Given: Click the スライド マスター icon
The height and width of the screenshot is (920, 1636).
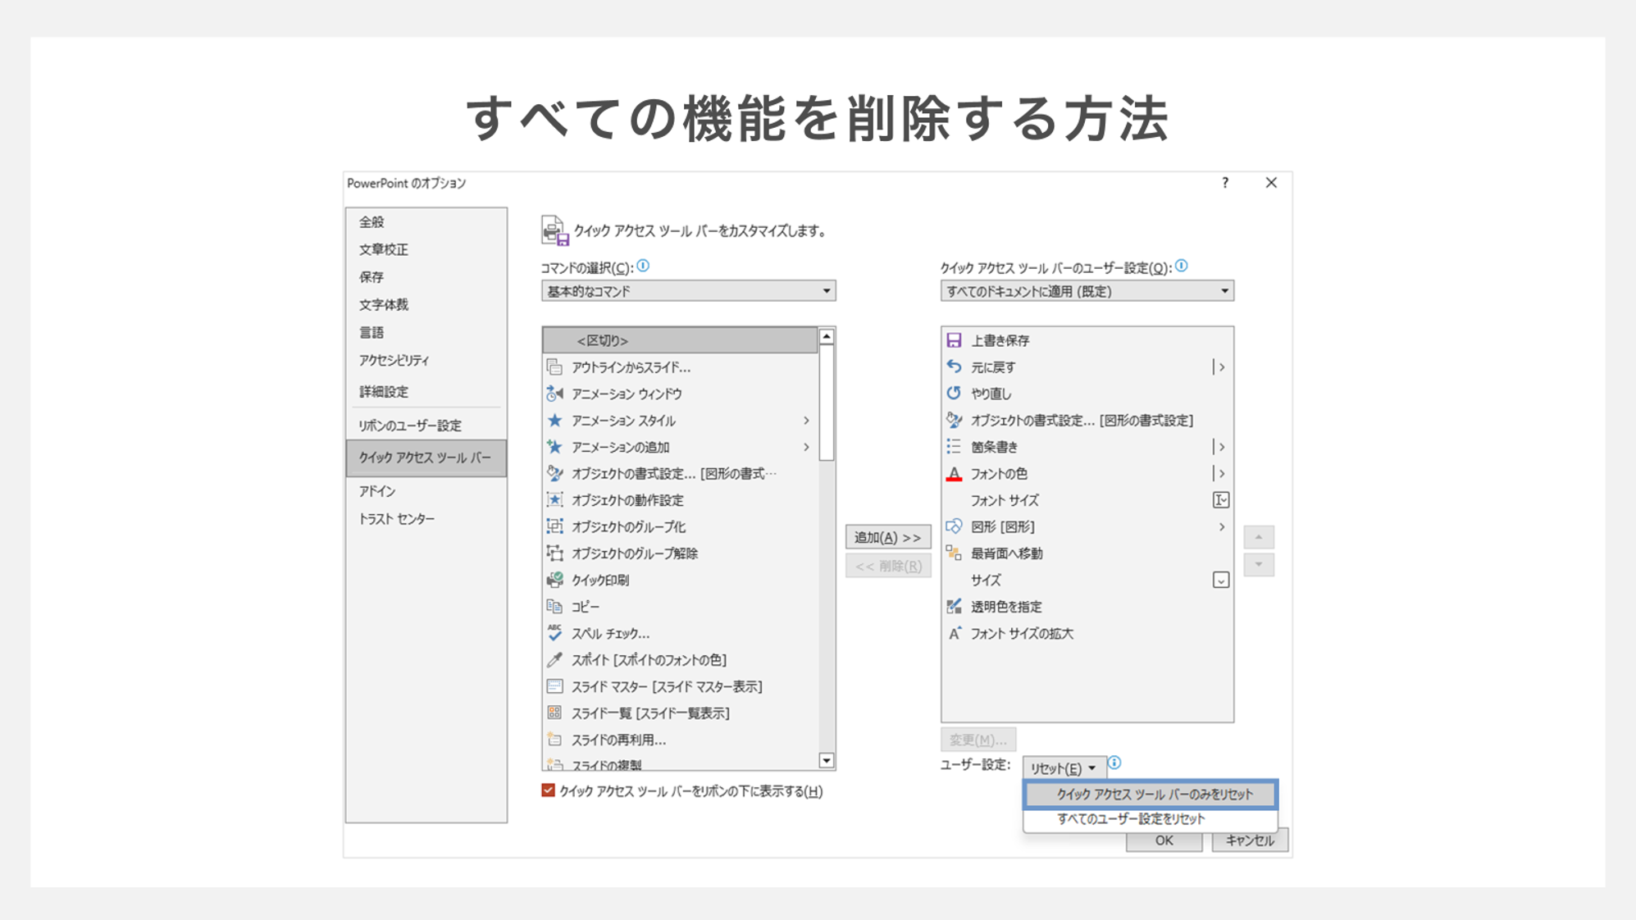Looking at the screenshot, I should coord(555,686).
